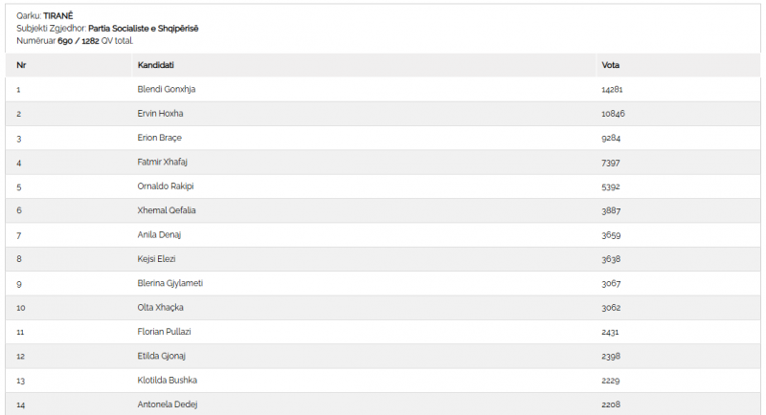Select Fatmir Xhafaj in the table
Screen dimensions: 766x415
point(162,162)
